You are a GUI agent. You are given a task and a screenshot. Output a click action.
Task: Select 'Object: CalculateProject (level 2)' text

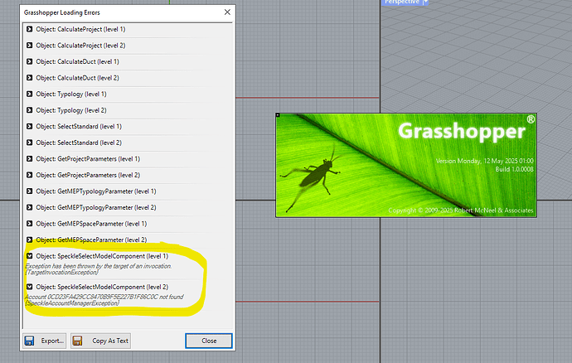click(80, 46)
